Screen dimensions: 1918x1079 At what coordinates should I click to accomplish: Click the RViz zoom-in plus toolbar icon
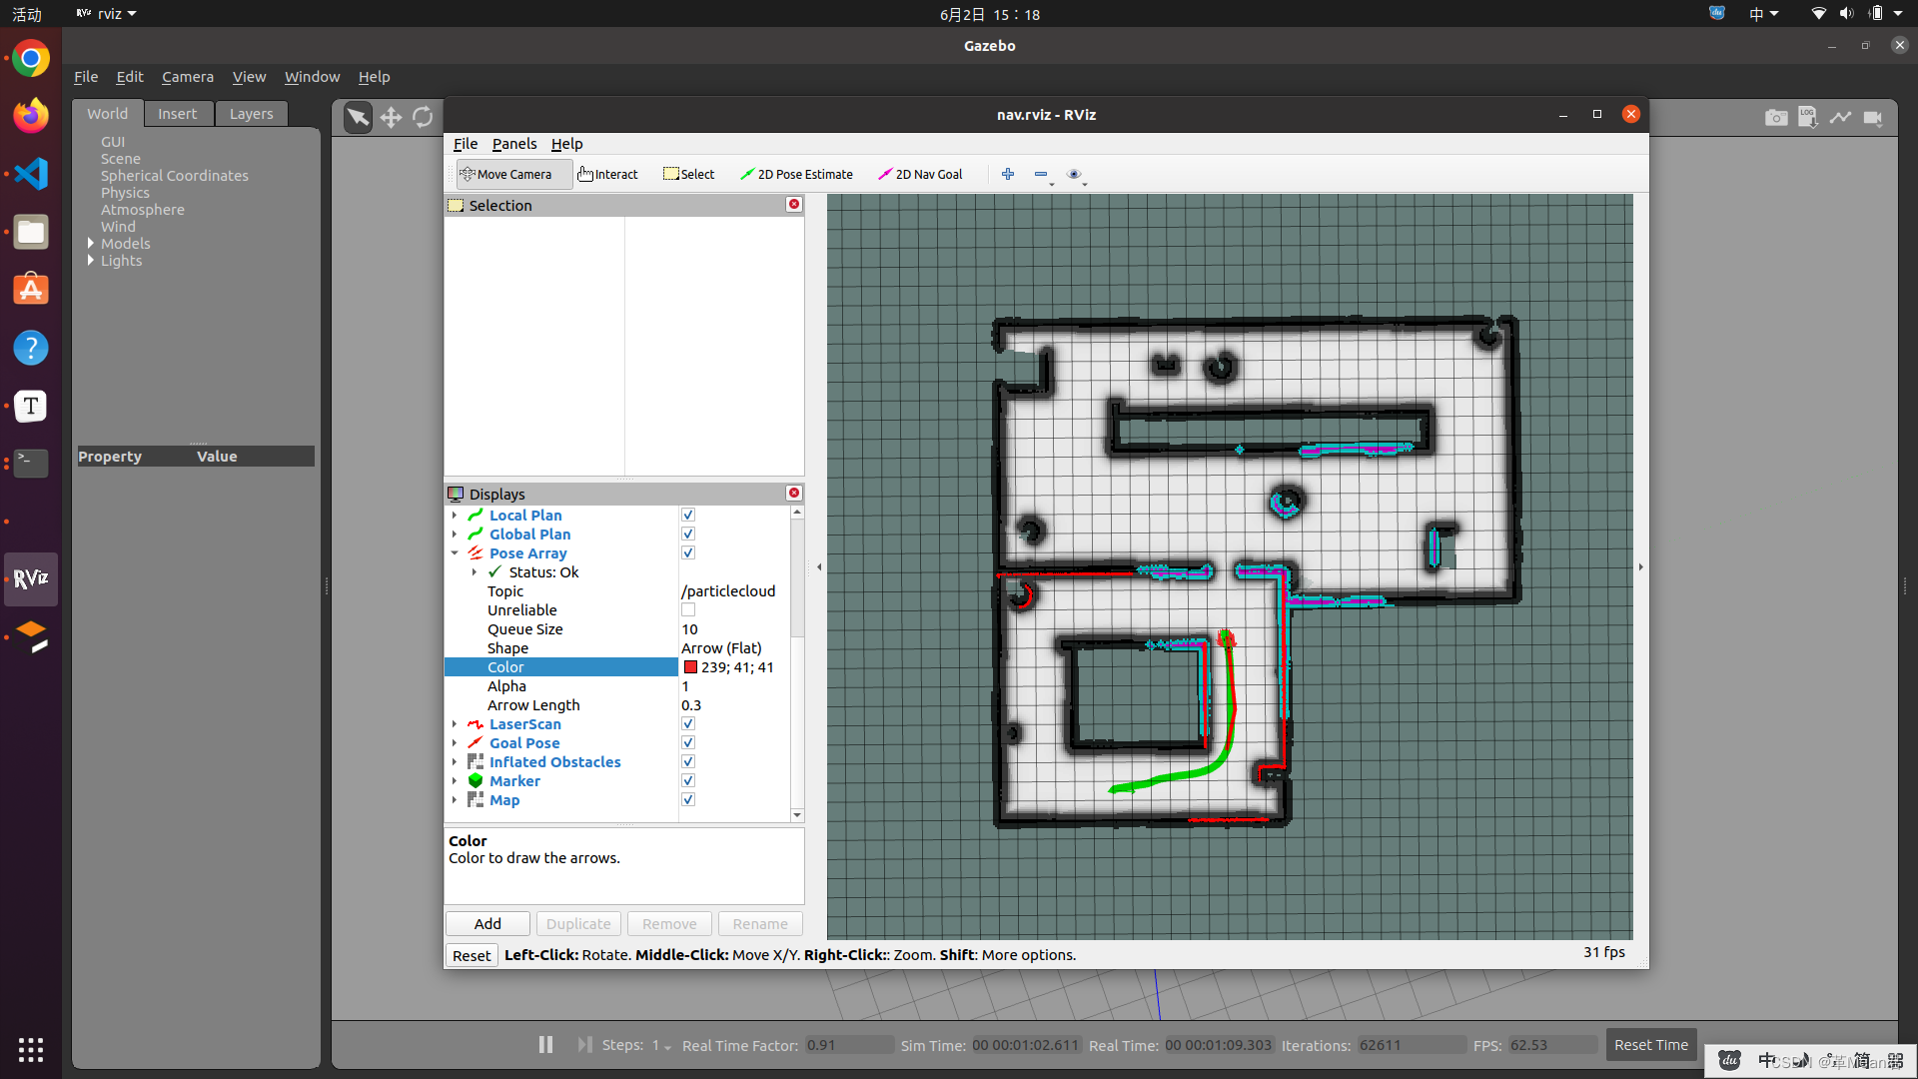pyautogui.click(x=1008, y=174)
